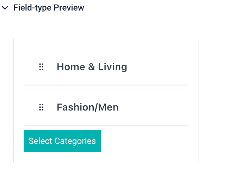Click empty area right of Select Categories
233x173 pixels.
pos(148,141)
